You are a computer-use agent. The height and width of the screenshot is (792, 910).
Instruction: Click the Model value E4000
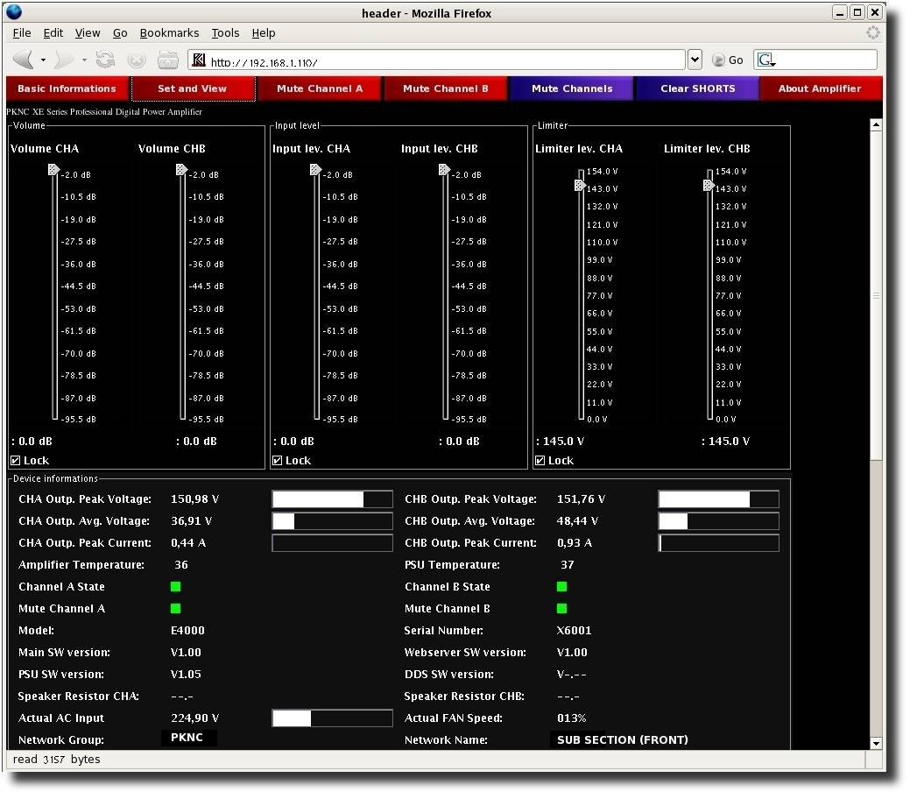click(187, 631)
